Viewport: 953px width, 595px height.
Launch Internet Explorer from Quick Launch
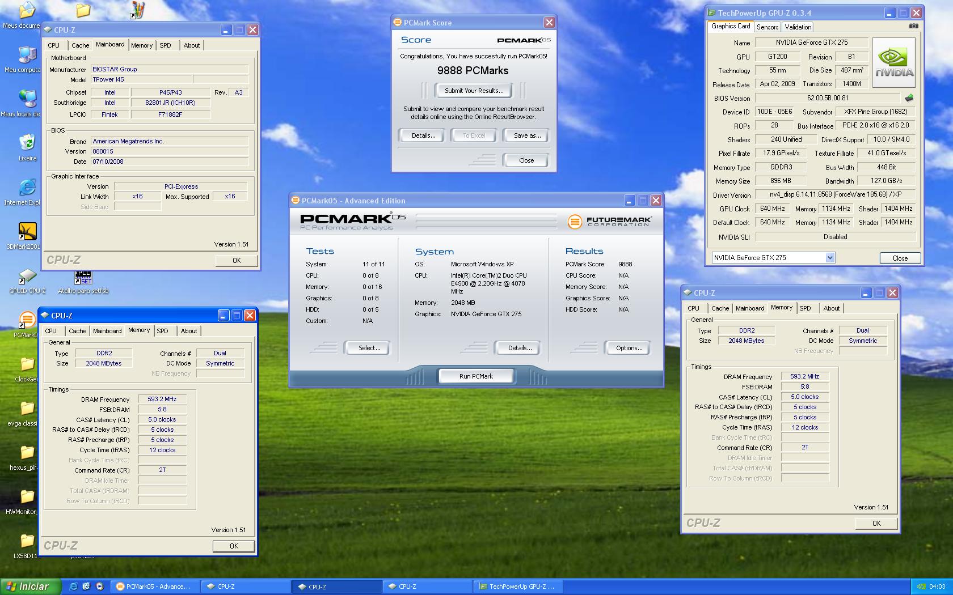[73, 586]
